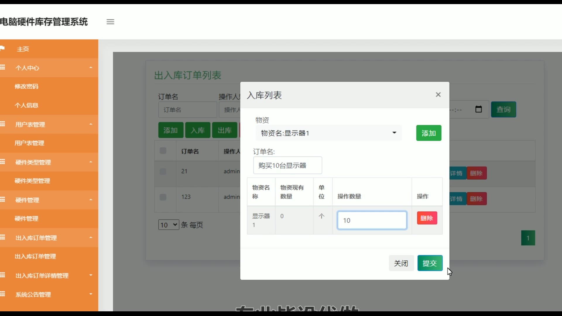Click the green 添加 button beside 物资 dropdown
The image size is (562, 316).
429,133
